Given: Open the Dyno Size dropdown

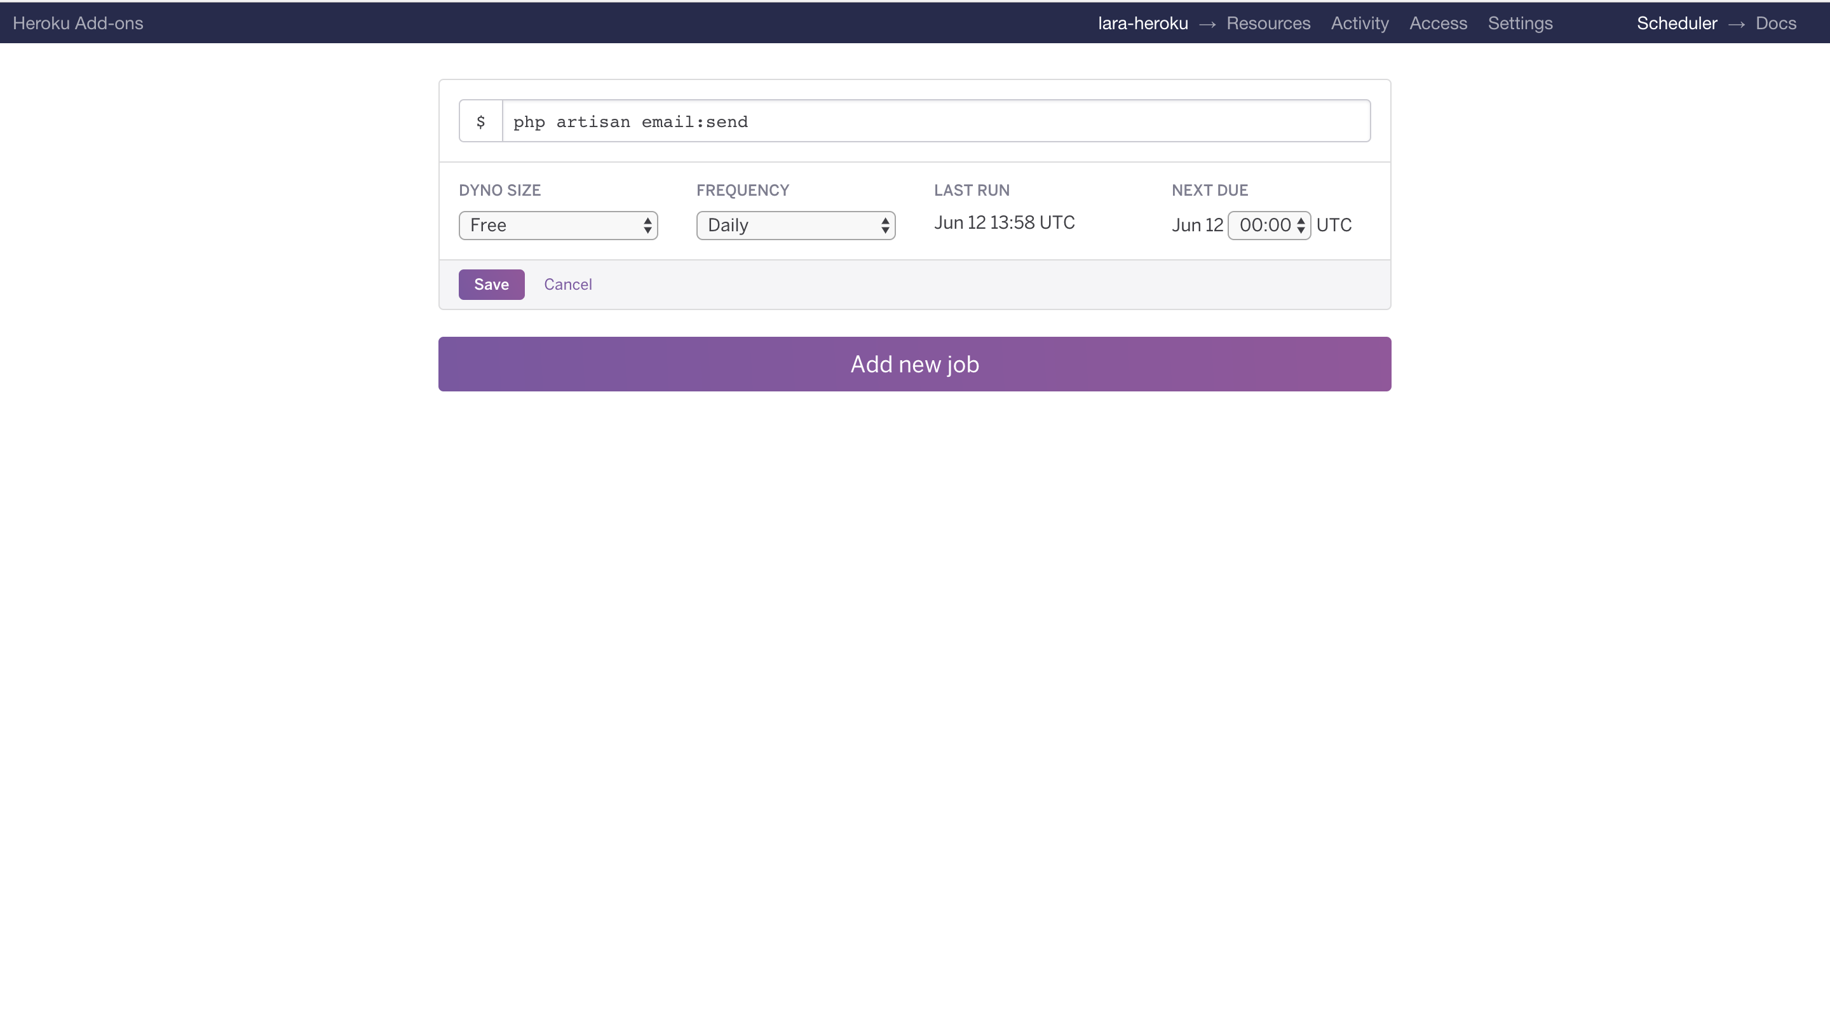Looking at the screenshot, I should click(x=558, y=225).
